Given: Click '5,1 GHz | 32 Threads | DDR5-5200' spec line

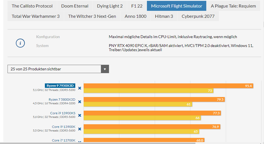Looking at the screenshot, I should tap(54, 90).
